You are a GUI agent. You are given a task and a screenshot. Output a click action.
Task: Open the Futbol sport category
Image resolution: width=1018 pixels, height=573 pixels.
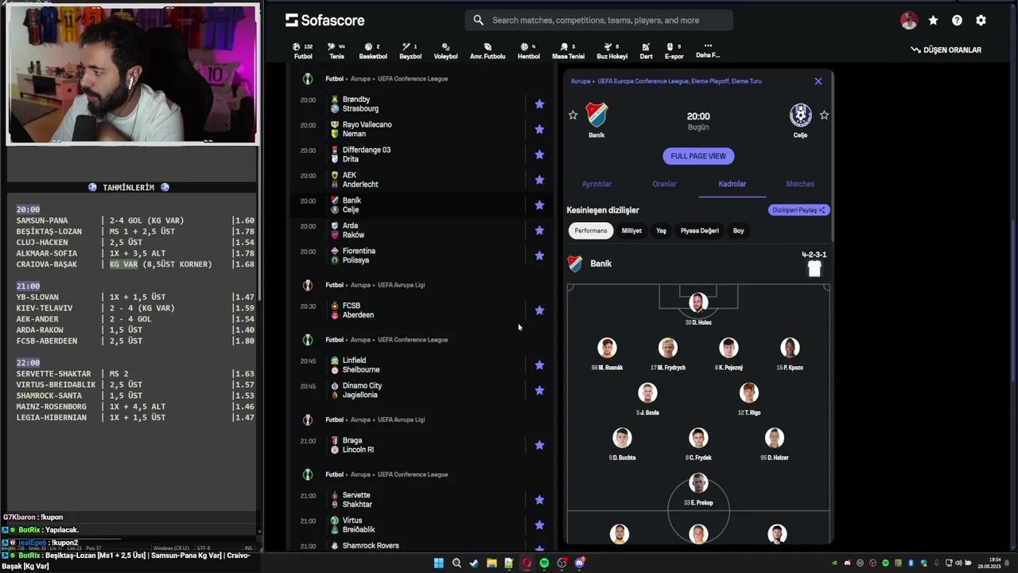click(303, 51)
